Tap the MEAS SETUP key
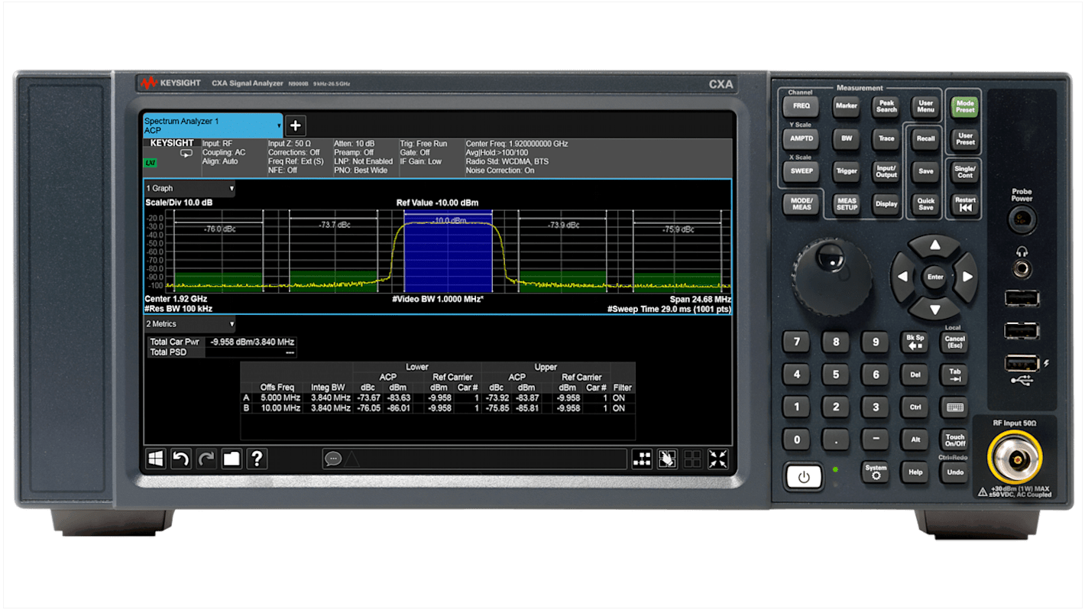The image size is (1085, 610). 847,204
